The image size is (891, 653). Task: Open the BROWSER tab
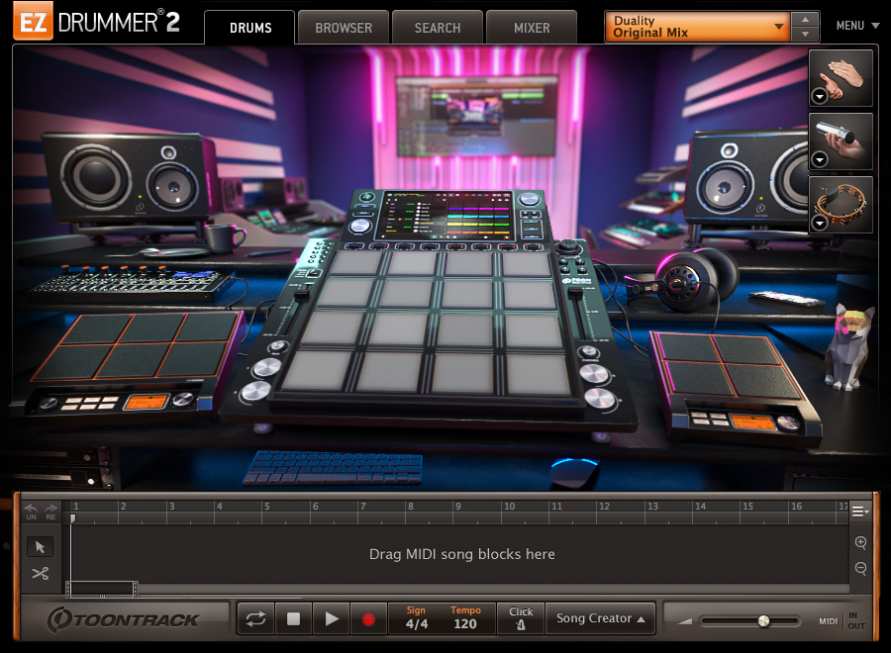click(344, 28)
